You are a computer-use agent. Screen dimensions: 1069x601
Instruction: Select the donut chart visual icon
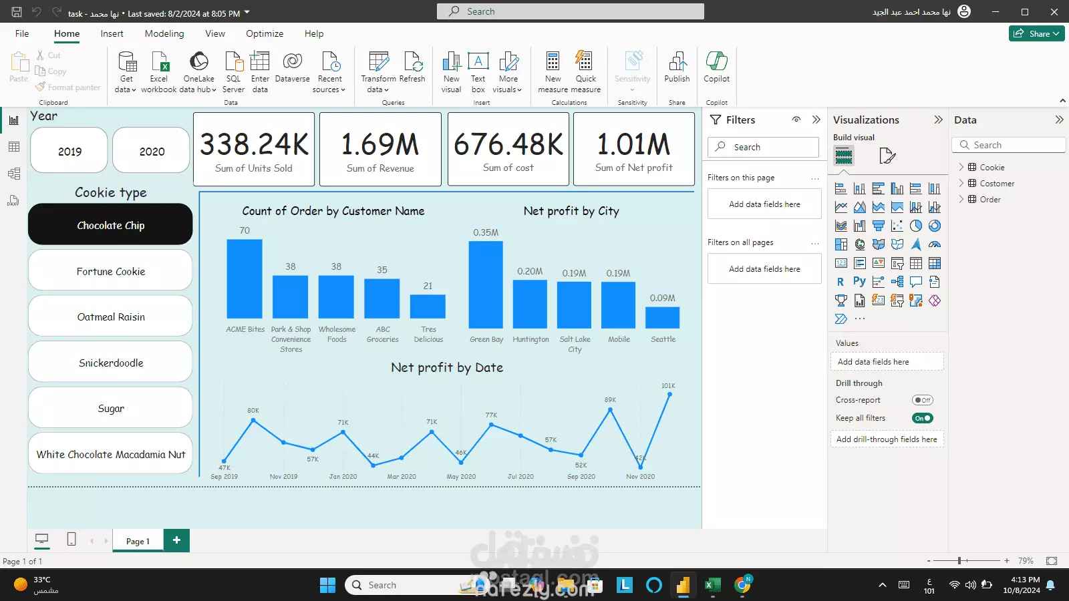[935, 226]
